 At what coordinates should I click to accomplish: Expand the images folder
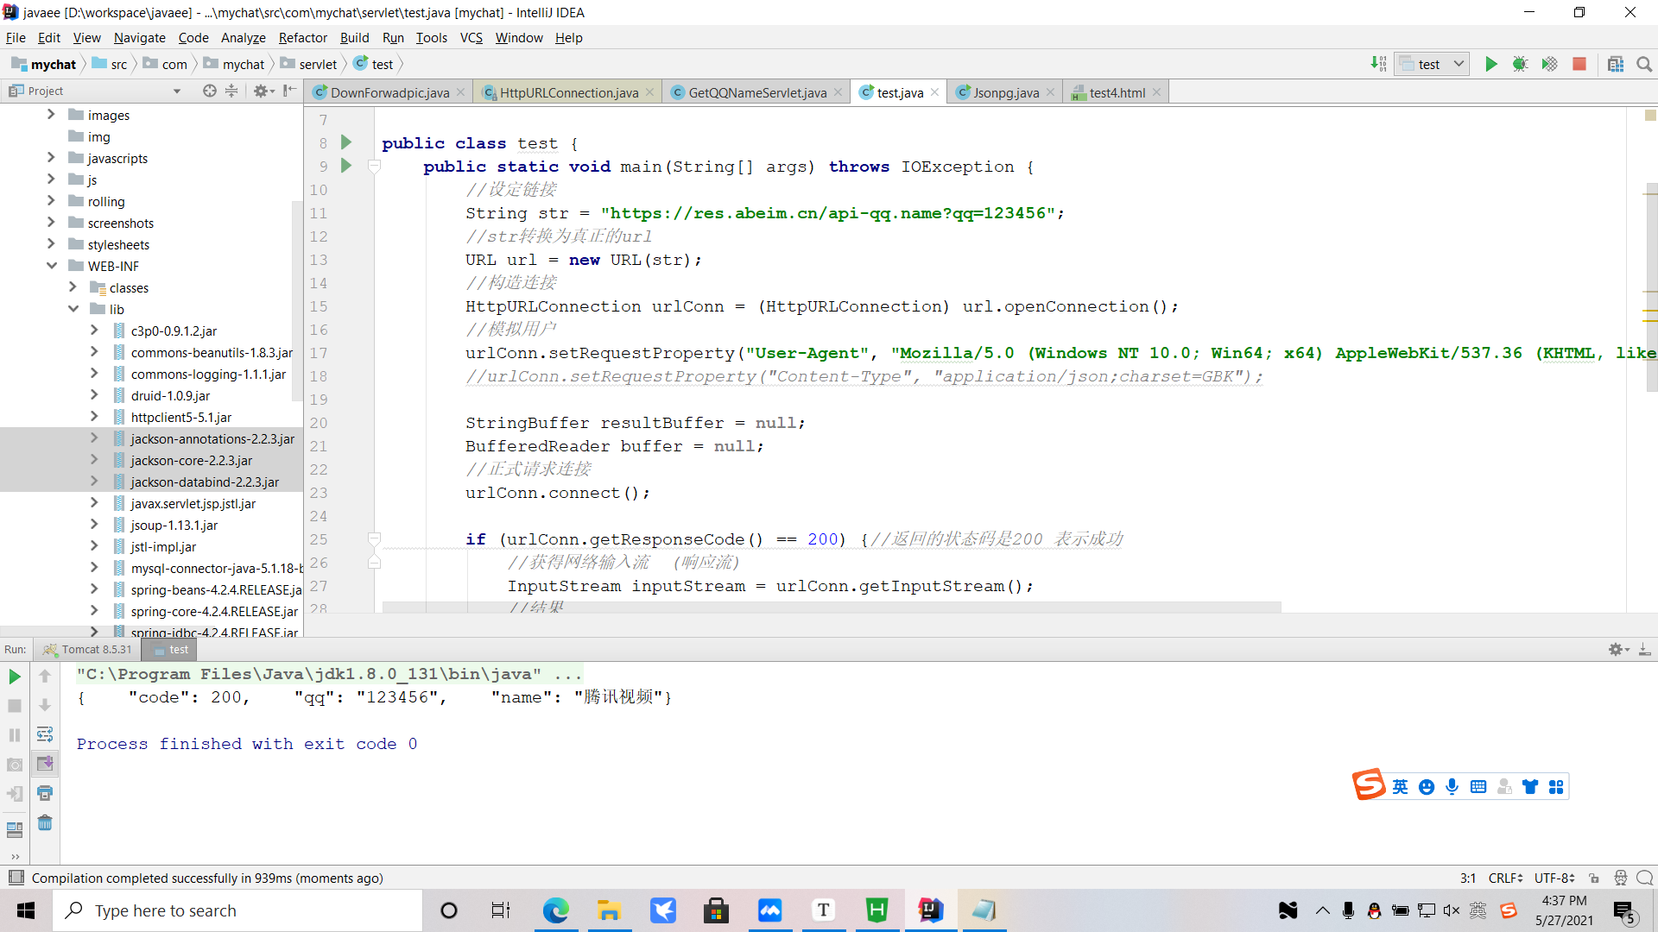(x=51, y=115)
